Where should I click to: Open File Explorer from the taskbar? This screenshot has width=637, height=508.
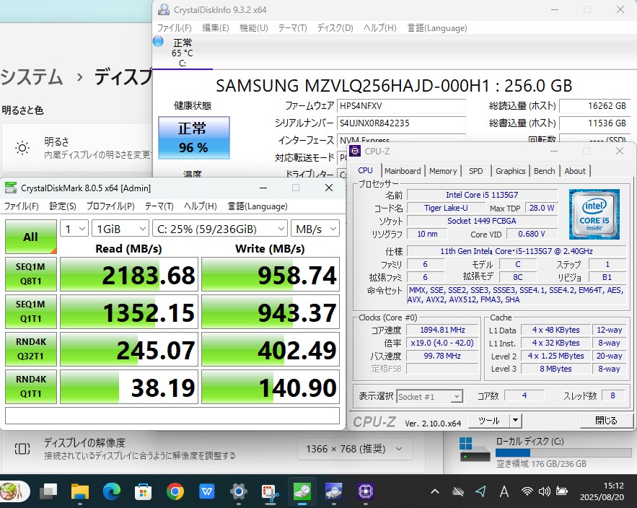pos(79,491)
